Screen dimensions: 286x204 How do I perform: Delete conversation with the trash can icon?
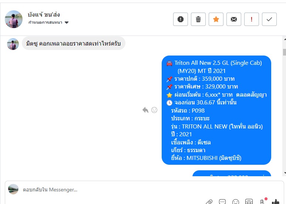(198, 19)
